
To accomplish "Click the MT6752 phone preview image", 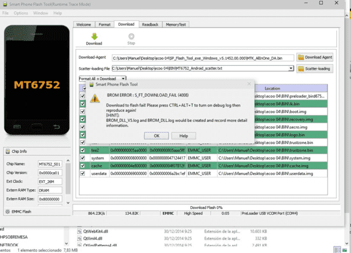I will (x=37, y=80).
